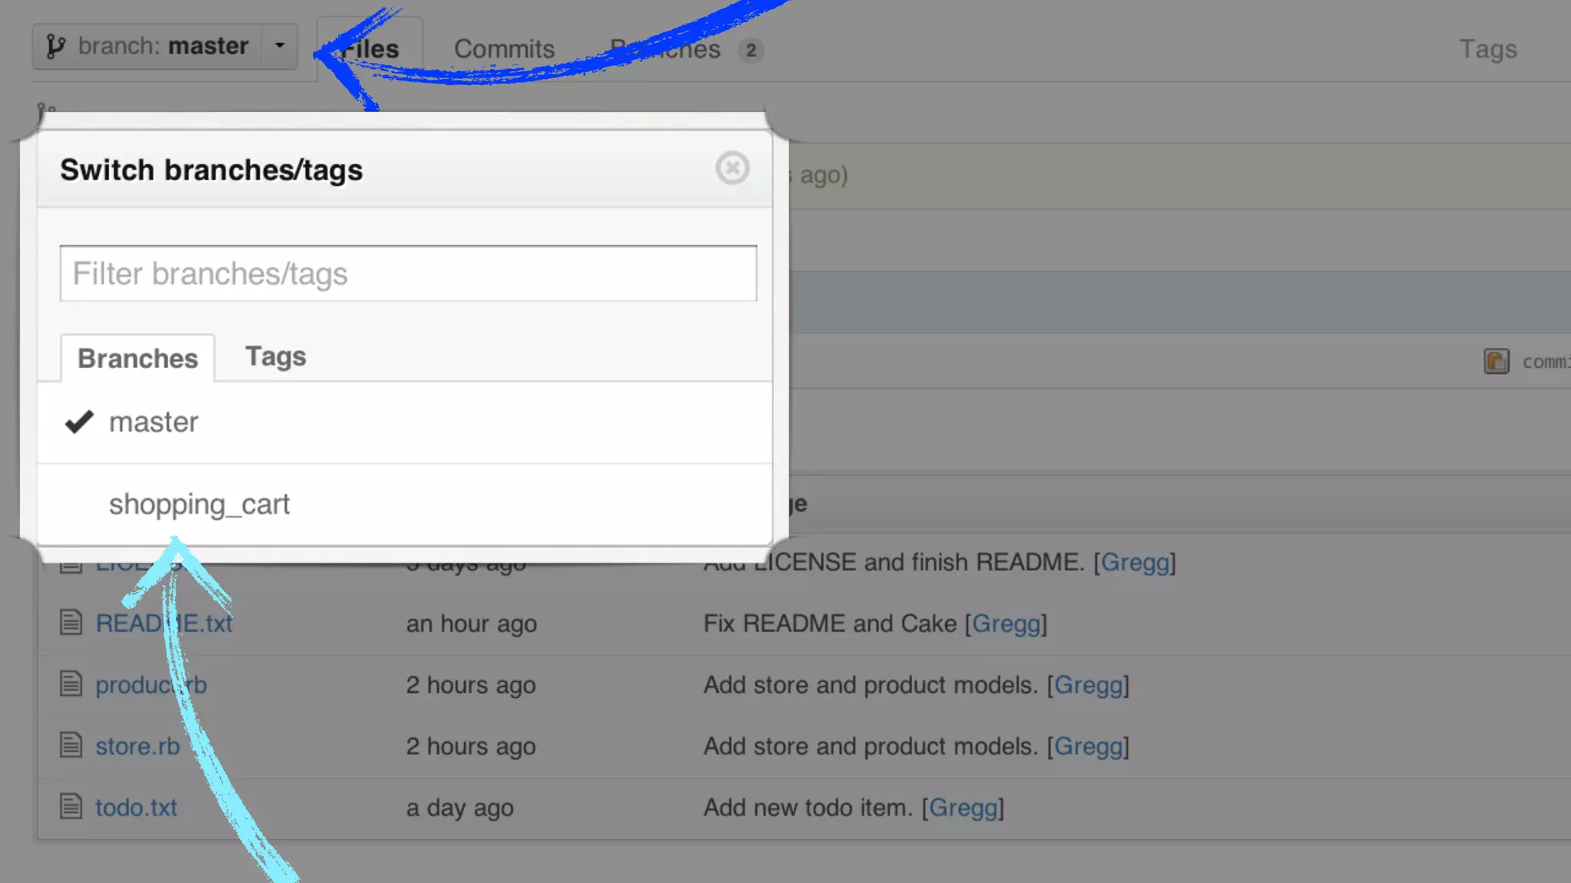
Task: Click Gregg author link on README commit
Action: pyautogui.click(x=1006, y=623)
